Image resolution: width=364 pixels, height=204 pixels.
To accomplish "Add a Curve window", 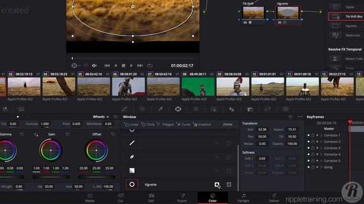I will (184, 125).
